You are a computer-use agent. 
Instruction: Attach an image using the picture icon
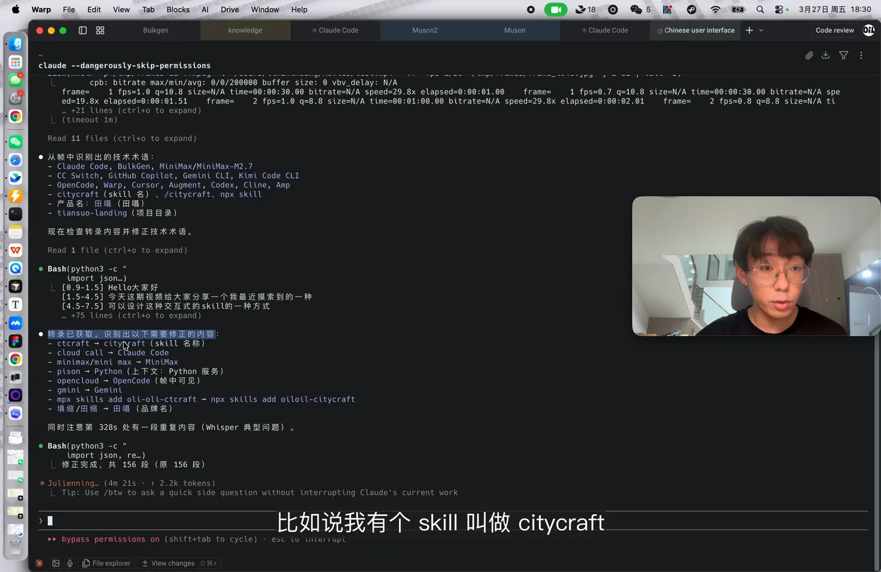56,563
